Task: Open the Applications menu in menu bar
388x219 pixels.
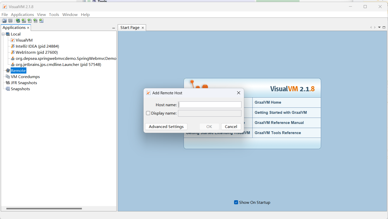Action: coord(22,14)
